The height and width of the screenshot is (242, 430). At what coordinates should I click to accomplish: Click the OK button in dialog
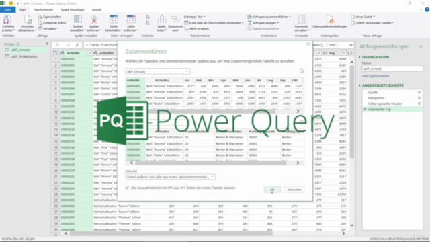272,190
